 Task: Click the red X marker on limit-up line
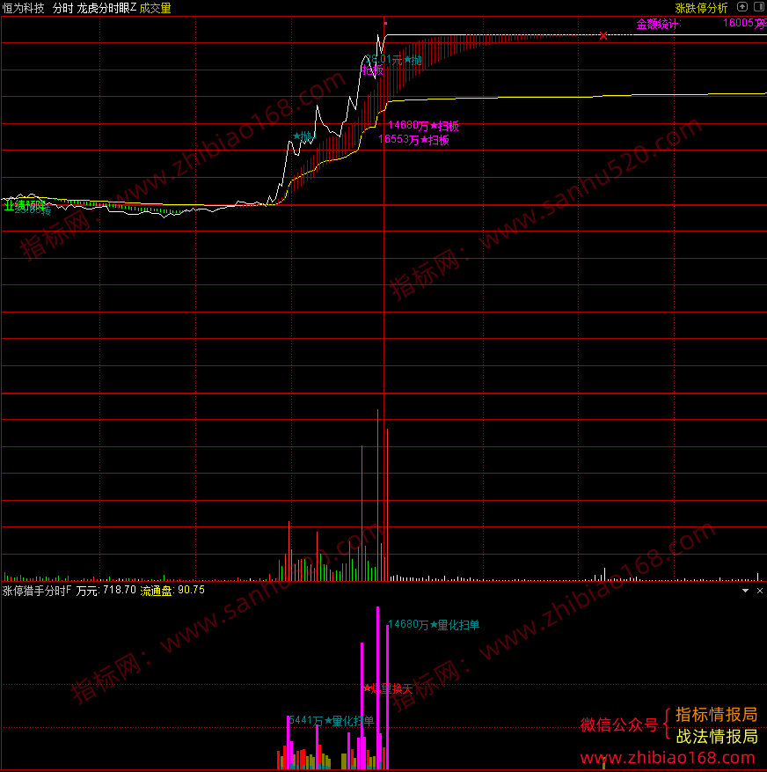click(x=603, y=35)
